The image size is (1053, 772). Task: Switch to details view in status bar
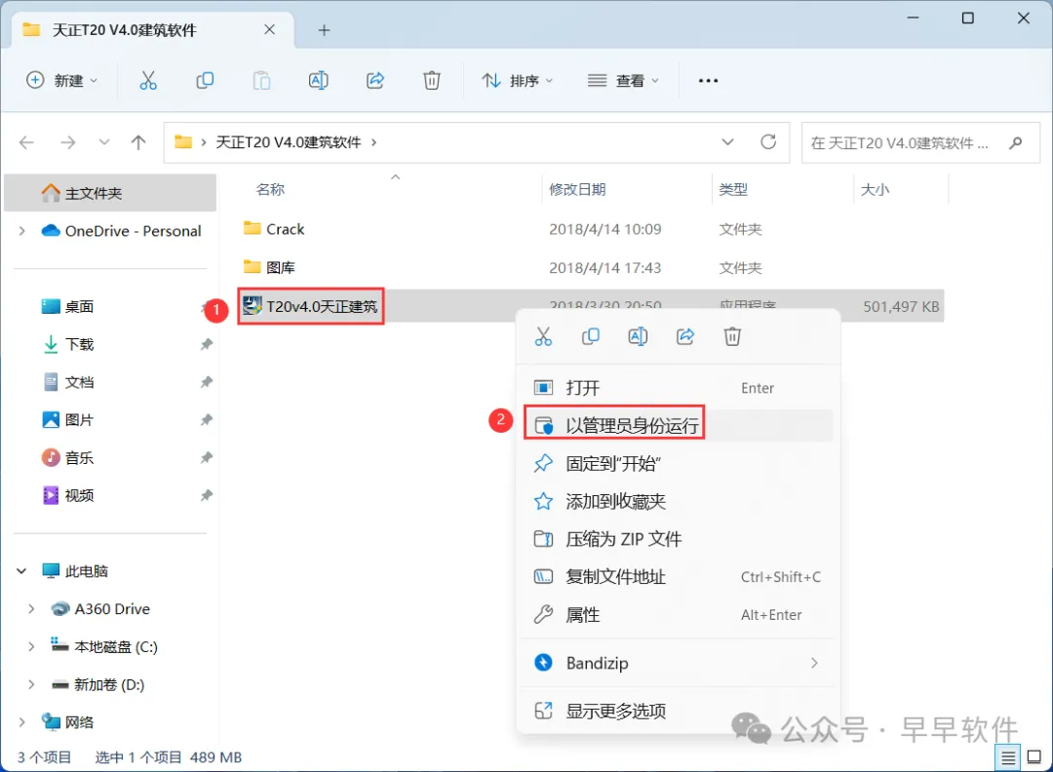(x=1008, y=758)
